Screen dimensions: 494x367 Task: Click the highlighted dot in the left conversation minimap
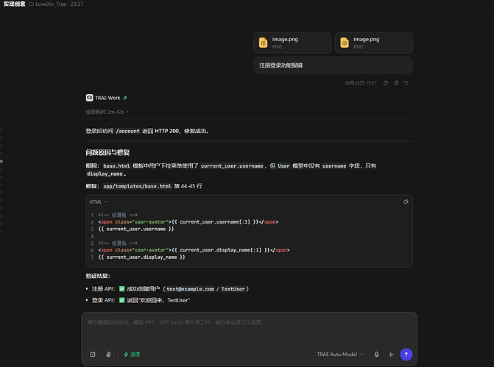(1, 162)
